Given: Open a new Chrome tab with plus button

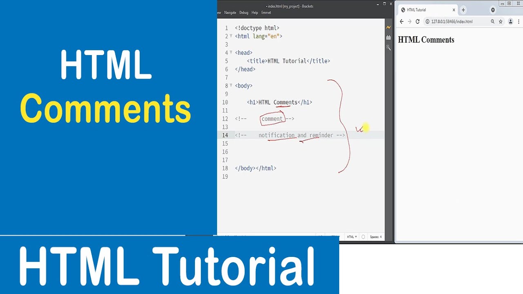Looking at the screenshot, I should coord(463,10).
